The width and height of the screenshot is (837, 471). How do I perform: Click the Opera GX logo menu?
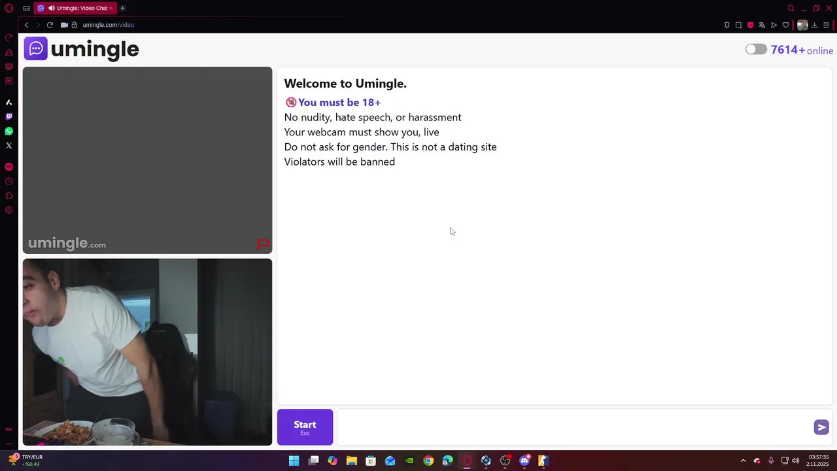coord(9,9)
